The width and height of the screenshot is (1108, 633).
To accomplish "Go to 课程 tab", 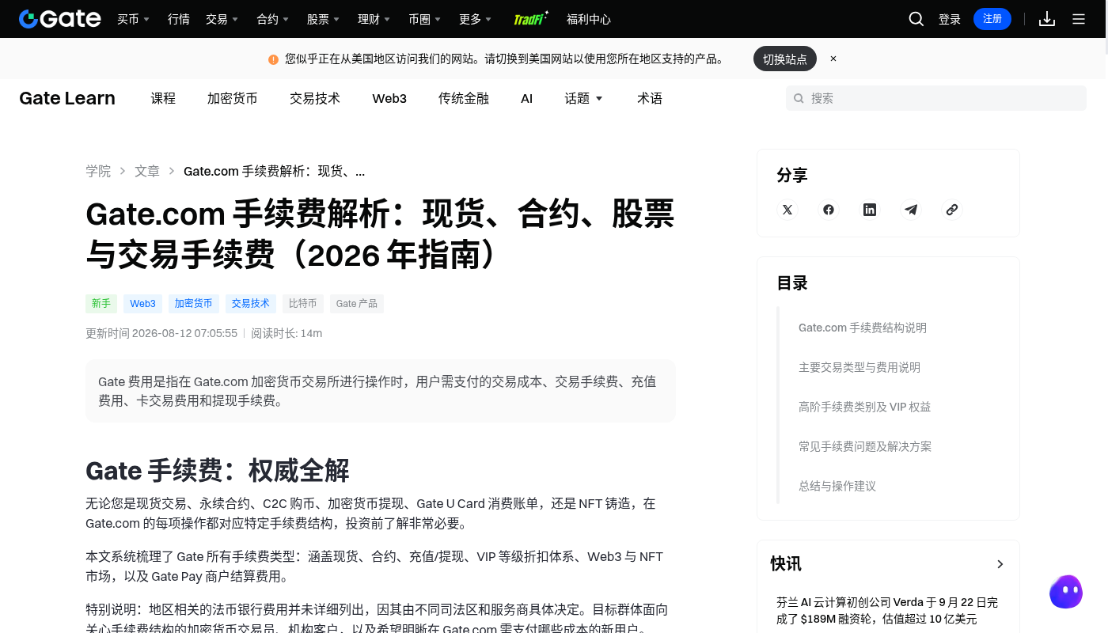I will pos(163,98).
